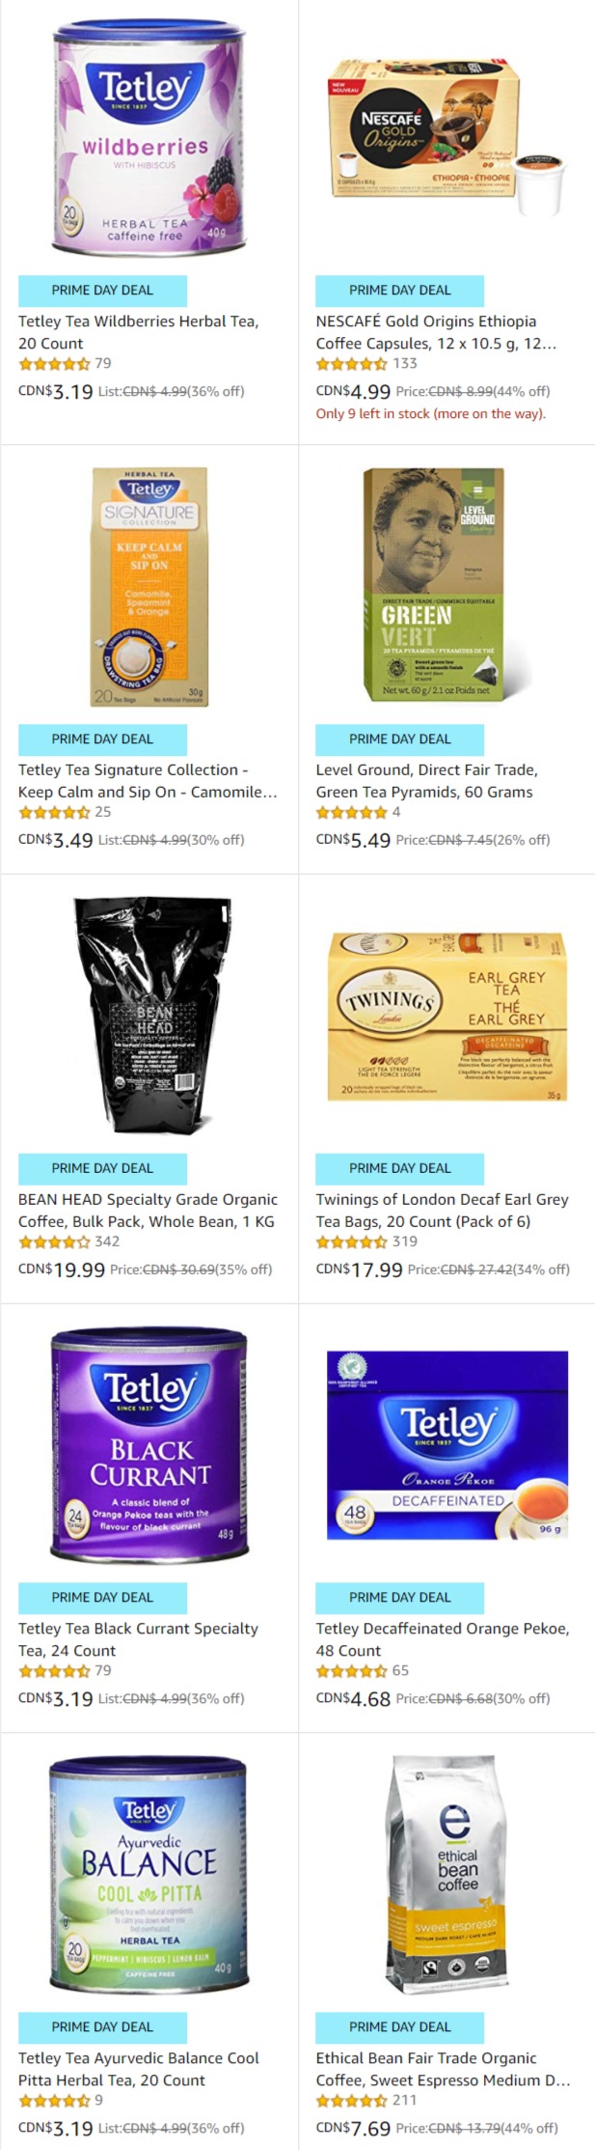Click star rating for Ethical Bean coffee
This screenshot has width=595, height=2150.
pos(352,2101)
